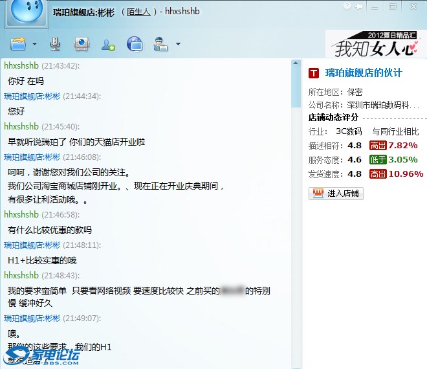Click the 陌生人 link in title
Image resolution: width=427 pixels, height=369 pixels.
coord(138,12)
